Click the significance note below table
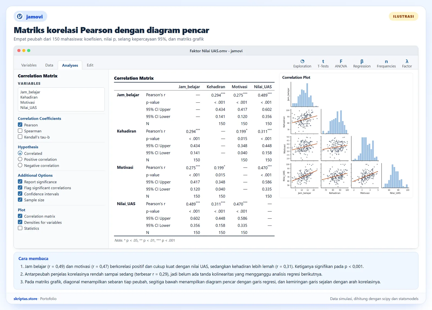The width and height of the screenshot is (432, 310). click(145, 240)
